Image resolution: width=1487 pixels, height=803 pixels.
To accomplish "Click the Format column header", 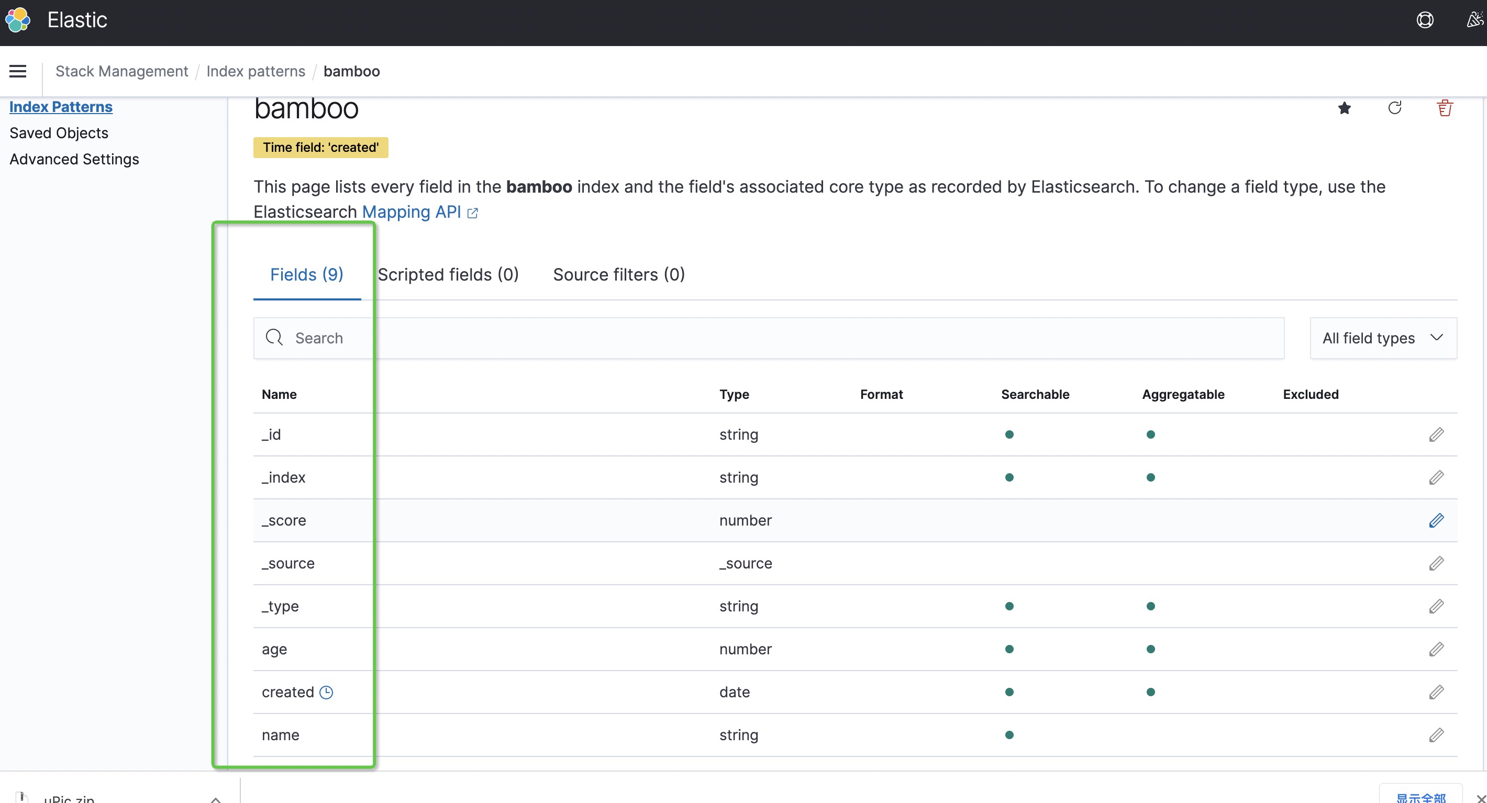I will coord(881,394).
